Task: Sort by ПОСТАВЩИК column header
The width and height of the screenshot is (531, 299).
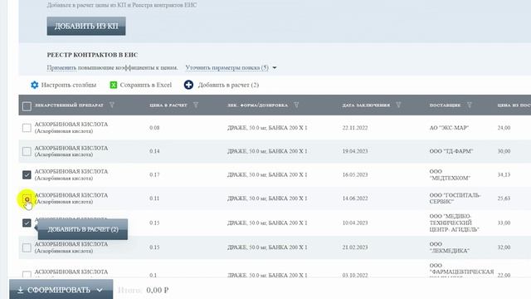Action: (x=445, y=105)
